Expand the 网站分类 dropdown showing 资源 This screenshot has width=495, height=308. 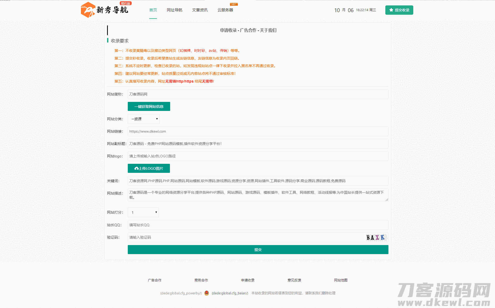coord(144,119)
